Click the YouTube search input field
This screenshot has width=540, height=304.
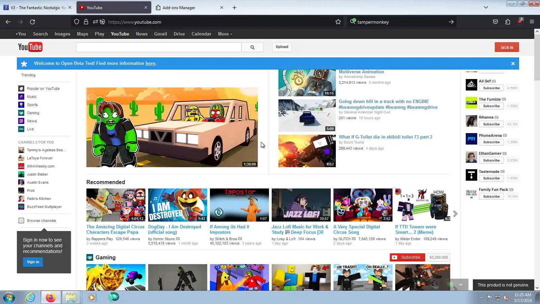point(159,47)
